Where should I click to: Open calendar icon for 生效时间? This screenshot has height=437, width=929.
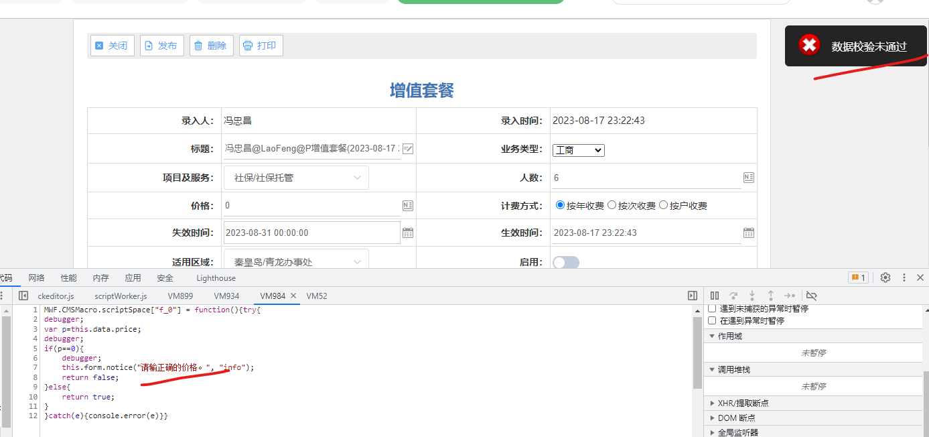[x=749, y=233]
